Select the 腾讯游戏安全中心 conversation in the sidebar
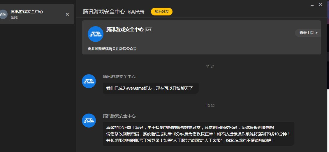This screenshot has width=329, height=152. (35, 14)
